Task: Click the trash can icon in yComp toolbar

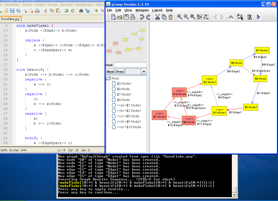Action: point(249,17)
